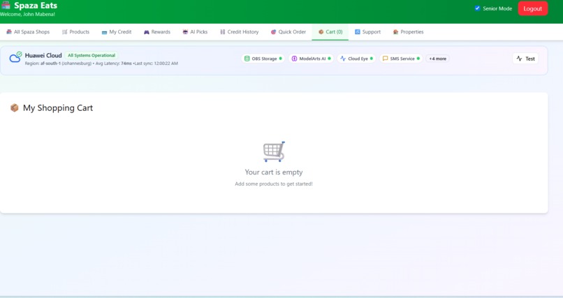The width and height of the screenshot is (563, 298).
Task: Click the All Spaza Shops store icon
Action: pyautogui.click(x=9, y=32)
